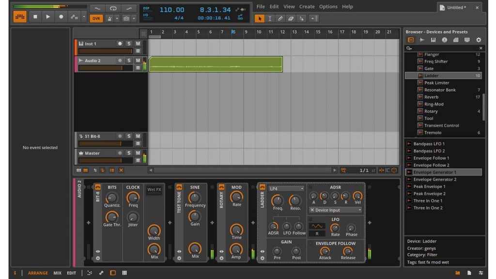Open the Create menu
The width and height of the screenshot is (496, 279).
307,6
